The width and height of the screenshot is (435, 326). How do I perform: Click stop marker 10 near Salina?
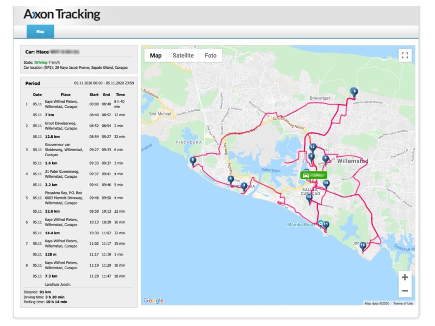click(x=309, y=199)
